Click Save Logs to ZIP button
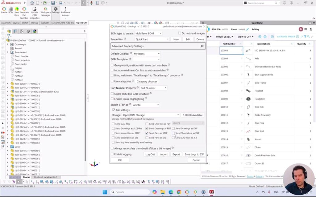The image size is (316, 197). 194,154
